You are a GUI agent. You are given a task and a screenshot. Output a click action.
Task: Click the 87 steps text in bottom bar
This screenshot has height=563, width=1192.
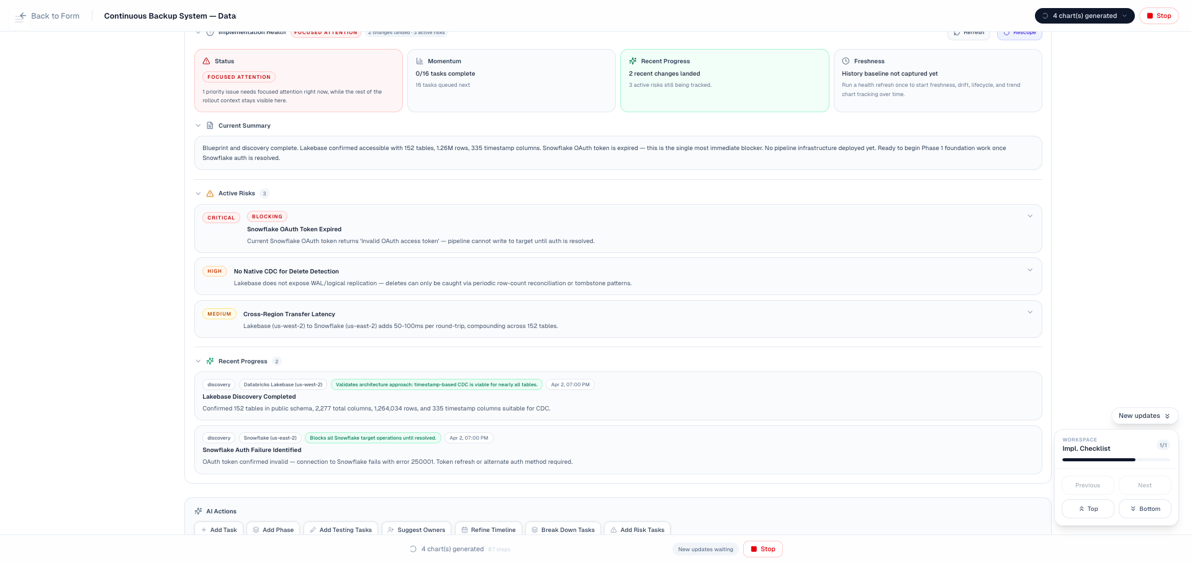pyautogui.click(x=499, y=549)
